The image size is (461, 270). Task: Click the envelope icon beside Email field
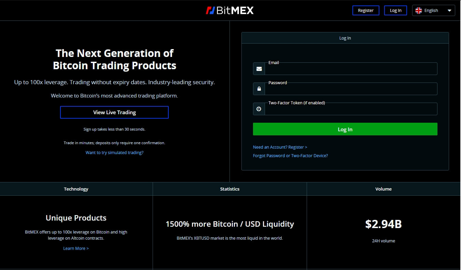(259, 69)
